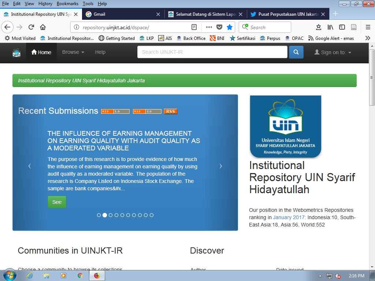
Task: Open the OPAC bookmark
Action: tap(294, 38)
